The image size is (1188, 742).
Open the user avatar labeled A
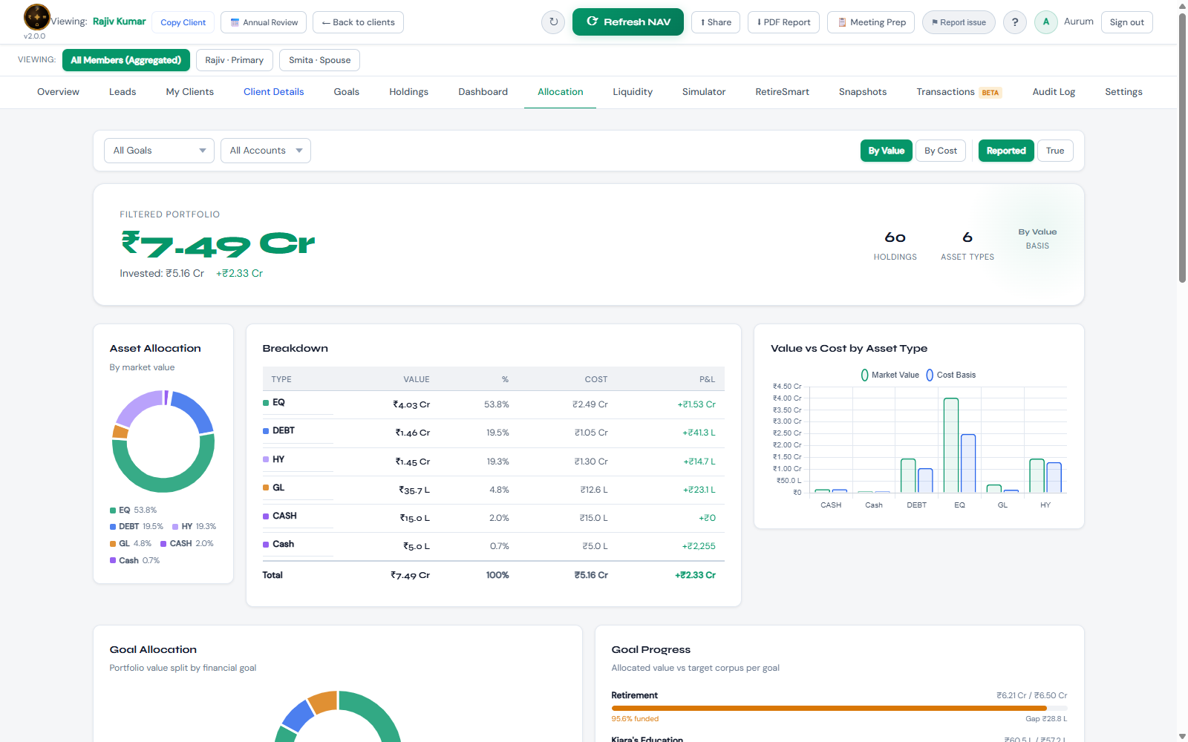[1046, 22]
